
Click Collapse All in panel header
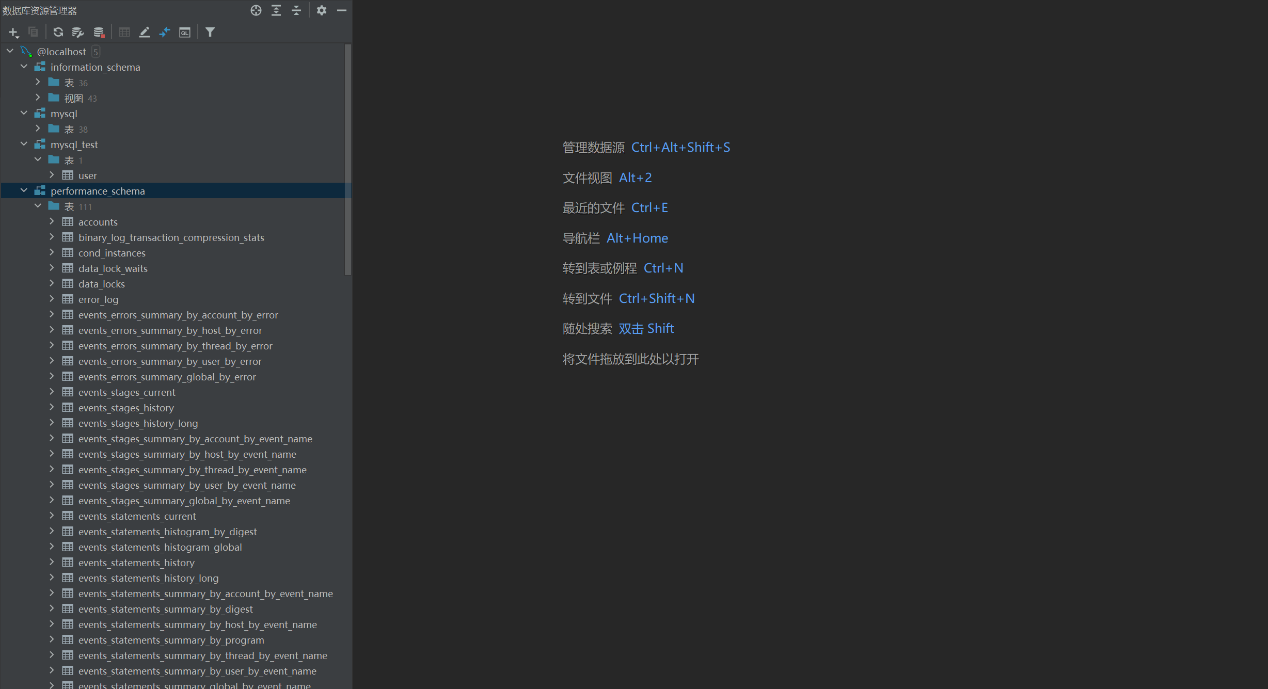tap(296, 10)
